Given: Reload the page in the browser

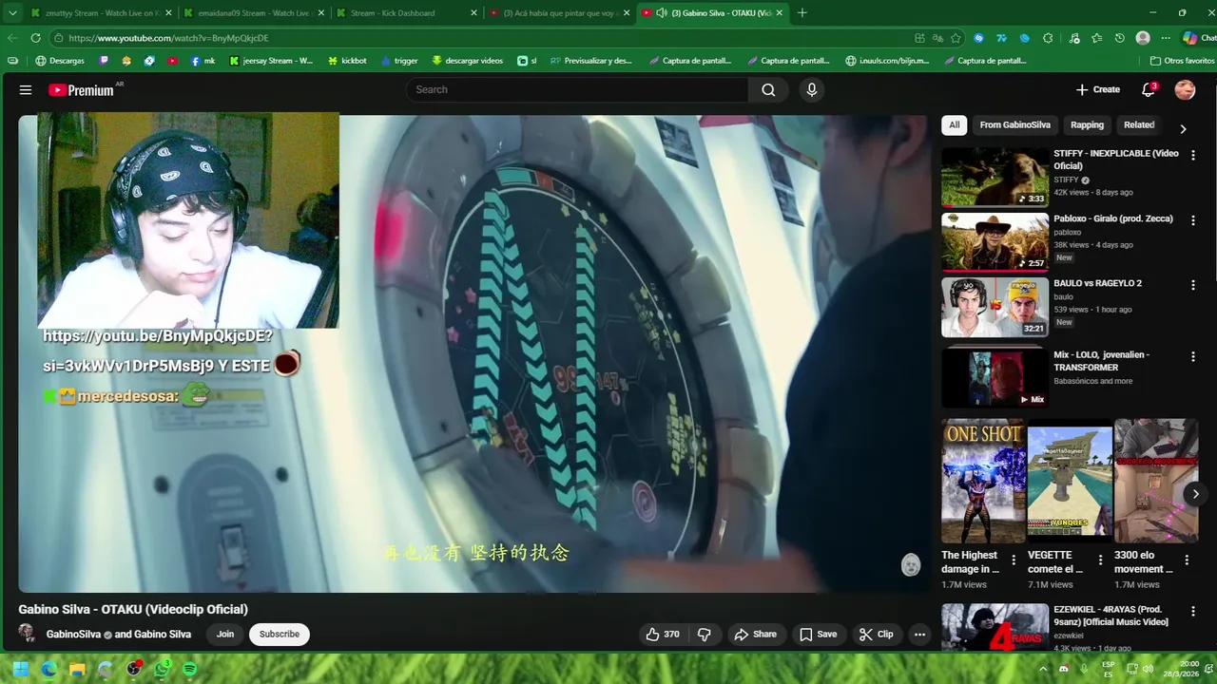Looking at the screenshot, I should 35,38.
